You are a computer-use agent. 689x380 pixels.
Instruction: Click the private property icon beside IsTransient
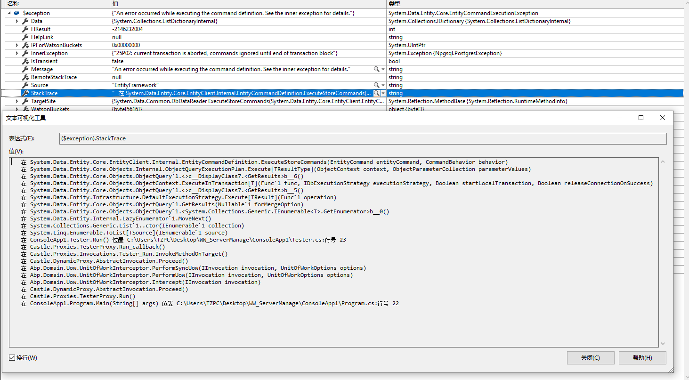(x=25, y=61)
